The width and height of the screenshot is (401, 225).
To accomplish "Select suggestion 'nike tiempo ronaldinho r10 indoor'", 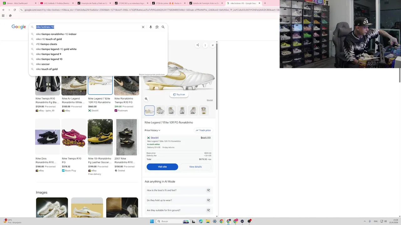I will point(98,34).
